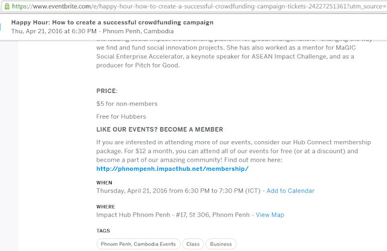Open View Map link
The height and width of the screenshot is (251, 387).
tap(270, 215)
